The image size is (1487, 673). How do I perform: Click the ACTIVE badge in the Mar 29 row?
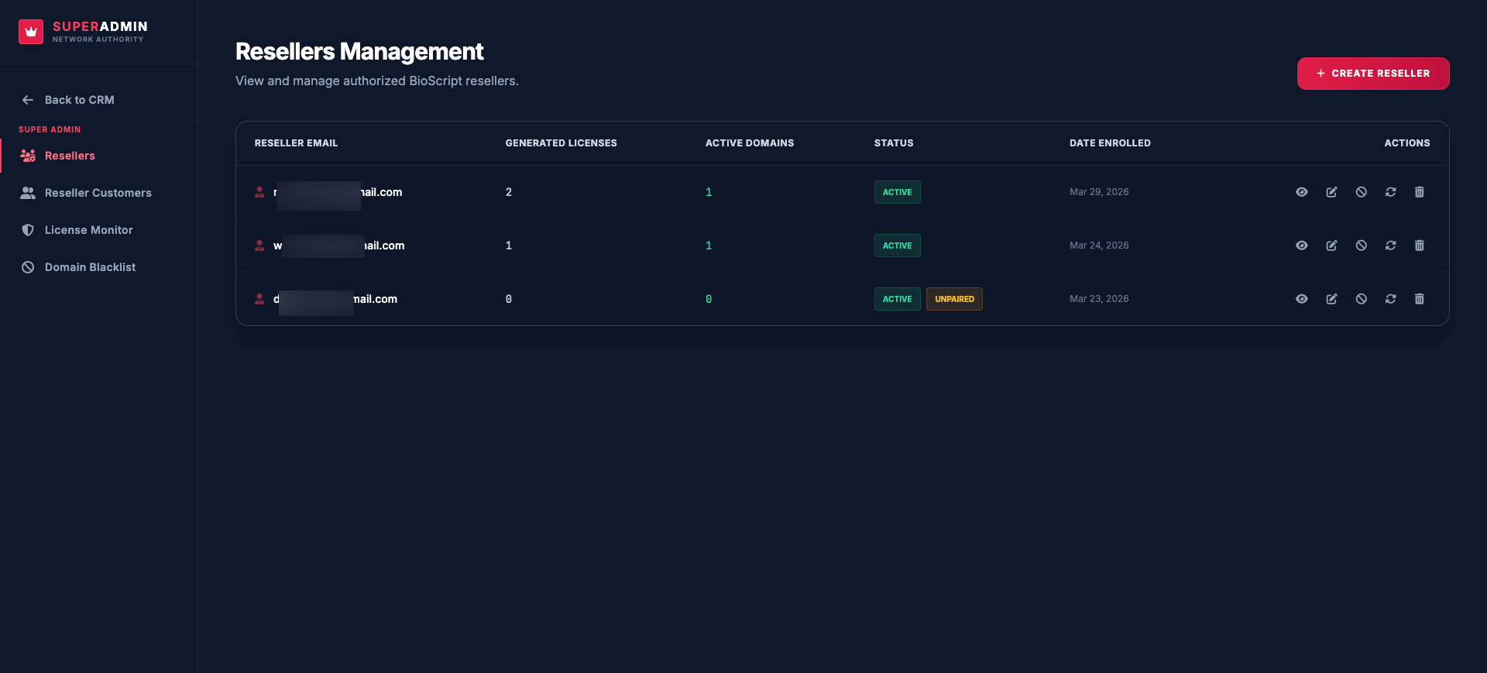tap(897, 192)
